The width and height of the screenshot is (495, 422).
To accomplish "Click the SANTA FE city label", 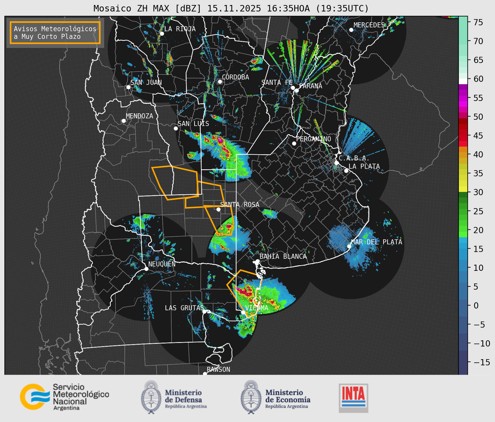I will [x=277, y=82].
